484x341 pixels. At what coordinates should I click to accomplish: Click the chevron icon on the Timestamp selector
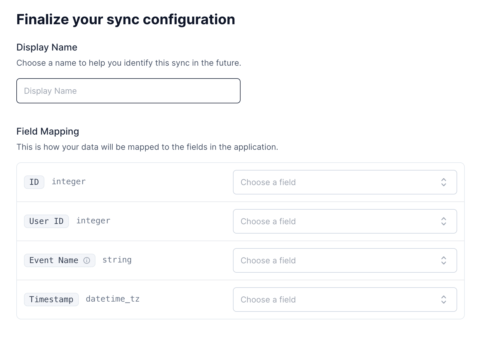(x=443, y=300)
